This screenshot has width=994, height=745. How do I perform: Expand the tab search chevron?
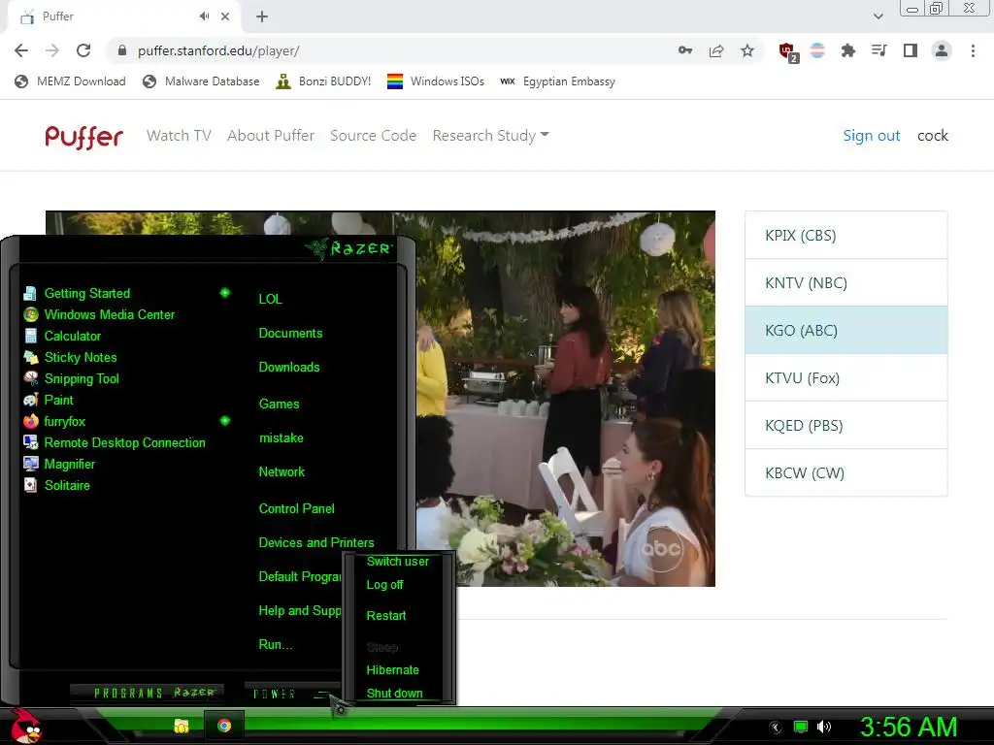tap(878, 16)
